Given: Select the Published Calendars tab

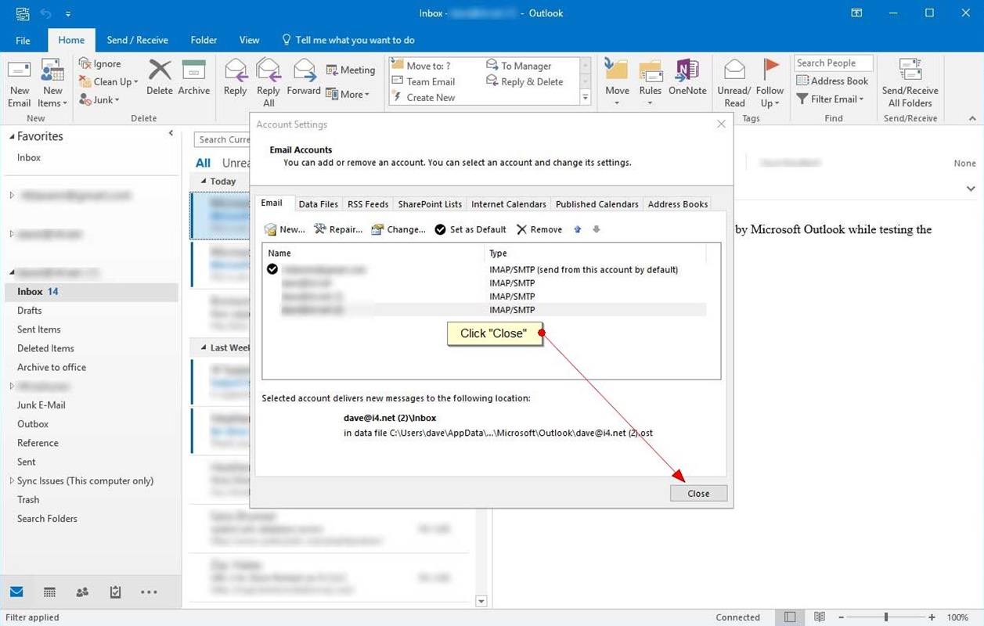Looking at the screenshot, I should 597,204.
